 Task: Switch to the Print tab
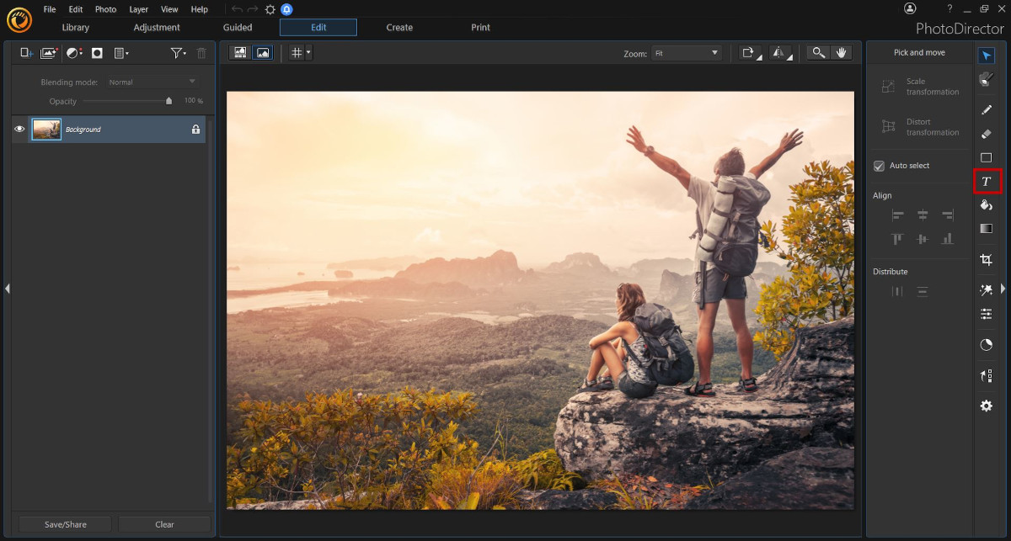pyautogui.click(x=480, y=28)
